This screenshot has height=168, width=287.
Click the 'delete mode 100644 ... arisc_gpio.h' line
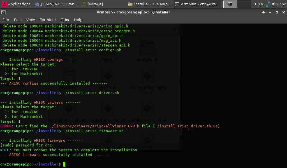pyautogui.click(x=65, y=26)
